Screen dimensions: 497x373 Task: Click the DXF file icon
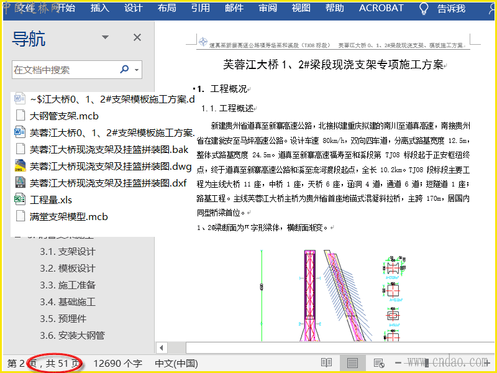click(x=21, y=182)
